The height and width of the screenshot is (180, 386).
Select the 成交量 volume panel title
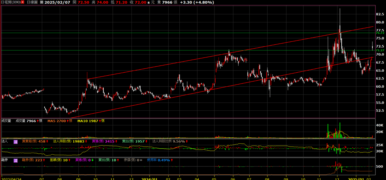pos(6,121)
